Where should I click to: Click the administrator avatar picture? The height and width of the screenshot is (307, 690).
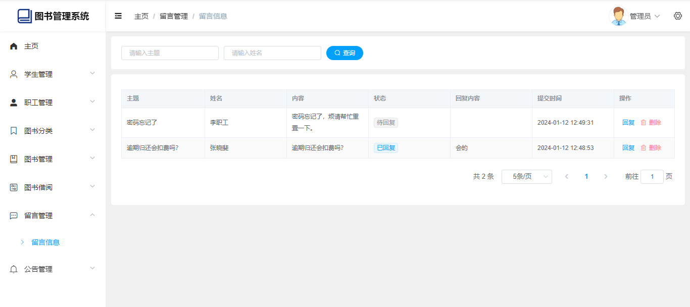618,16
